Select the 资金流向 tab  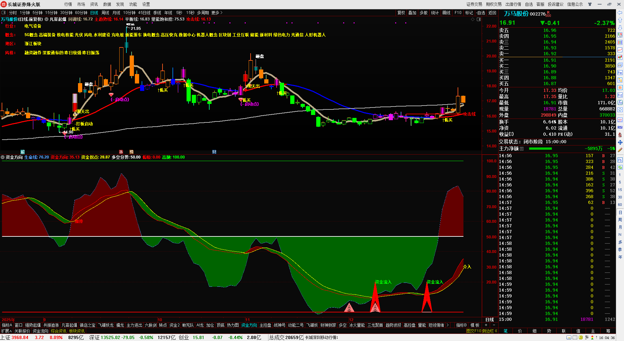click(x=41, y=331)
